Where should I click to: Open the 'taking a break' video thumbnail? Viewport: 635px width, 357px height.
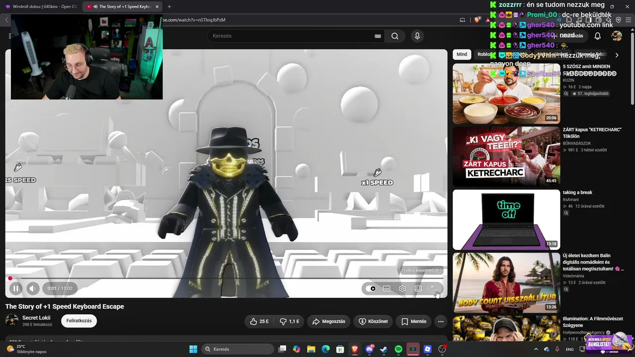pyautogui.click(x=507, y=220)
